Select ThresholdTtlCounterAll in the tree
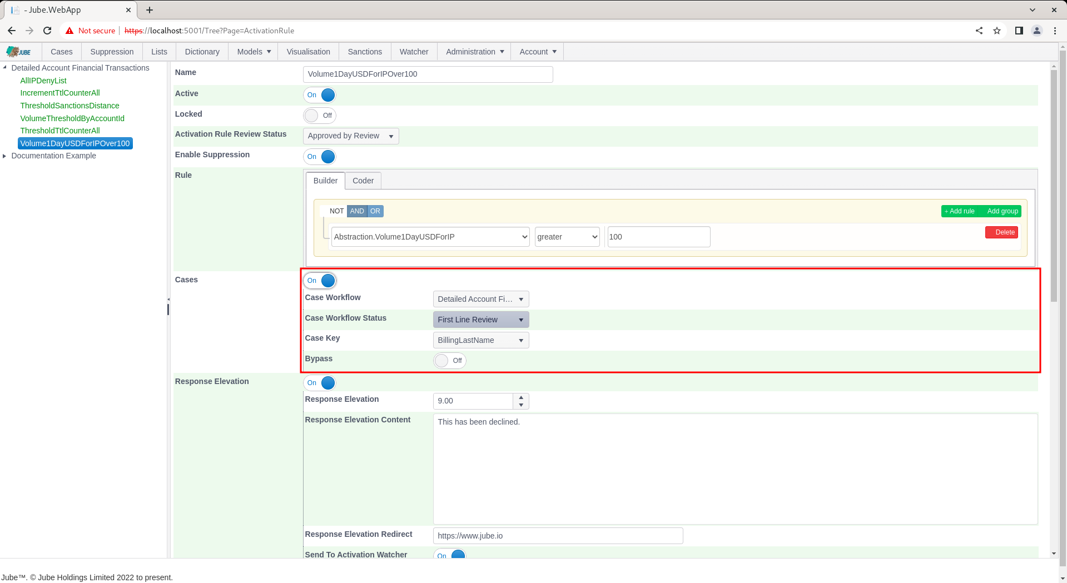The width and height of the screenshot is (1067, 583). (x=60, y=131)
